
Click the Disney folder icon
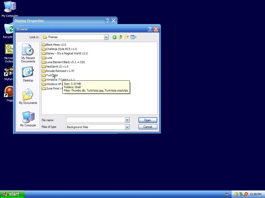44,53
